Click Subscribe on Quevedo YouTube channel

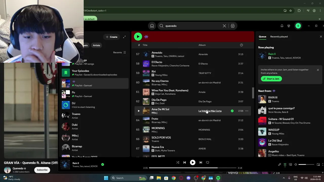pos(42,170)
